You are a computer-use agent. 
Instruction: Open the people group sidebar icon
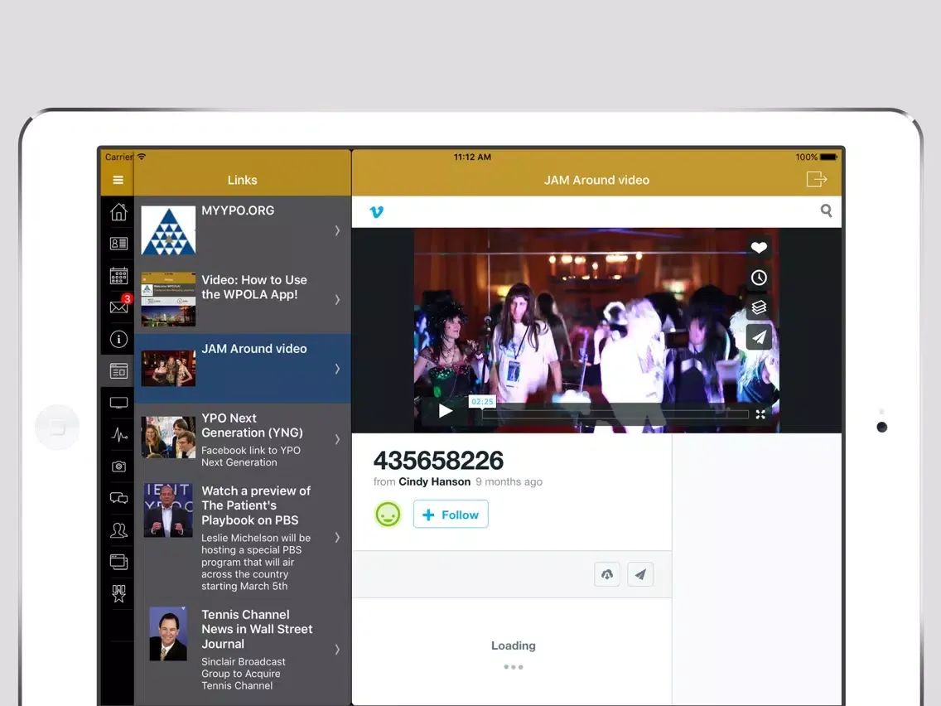[x=118, y=530]
